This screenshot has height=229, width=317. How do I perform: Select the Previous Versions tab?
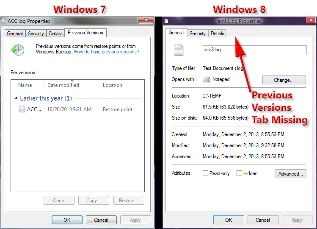(x=85, y=33)
